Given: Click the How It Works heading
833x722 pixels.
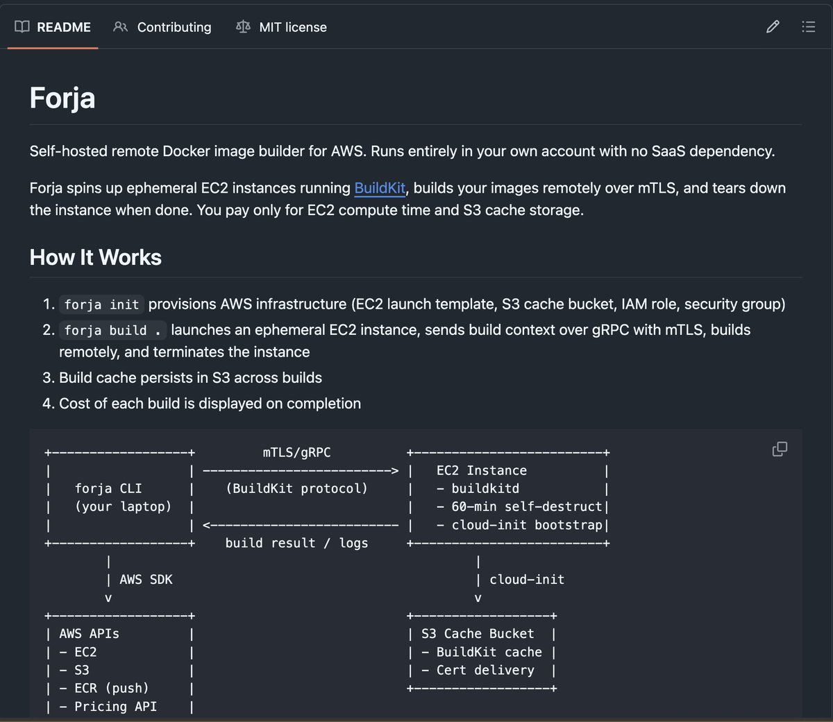Looking at the screenshot, I should [96, 257].
